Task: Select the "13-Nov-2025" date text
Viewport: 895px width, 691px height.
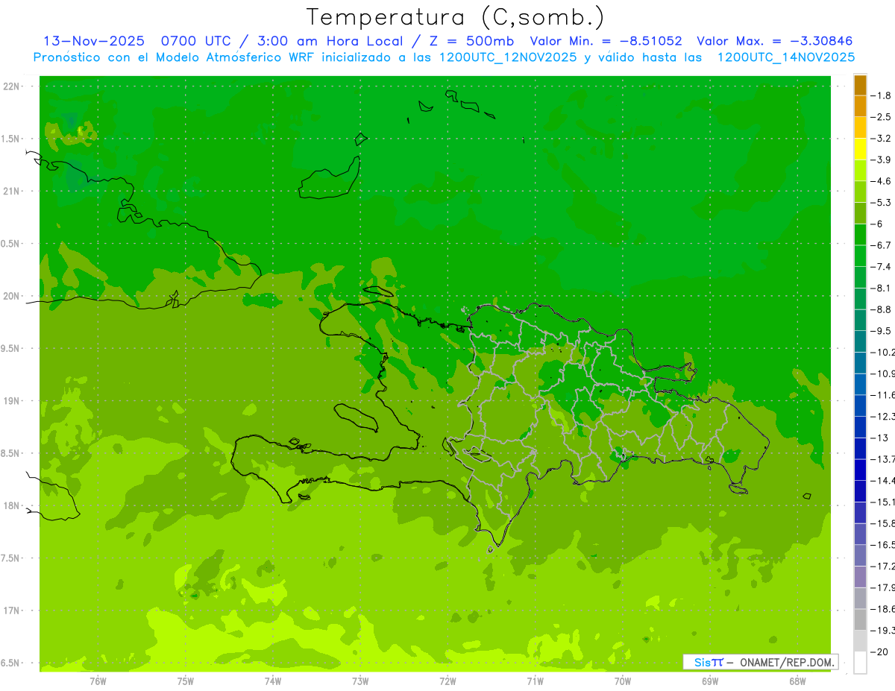Action: point(93,41)
